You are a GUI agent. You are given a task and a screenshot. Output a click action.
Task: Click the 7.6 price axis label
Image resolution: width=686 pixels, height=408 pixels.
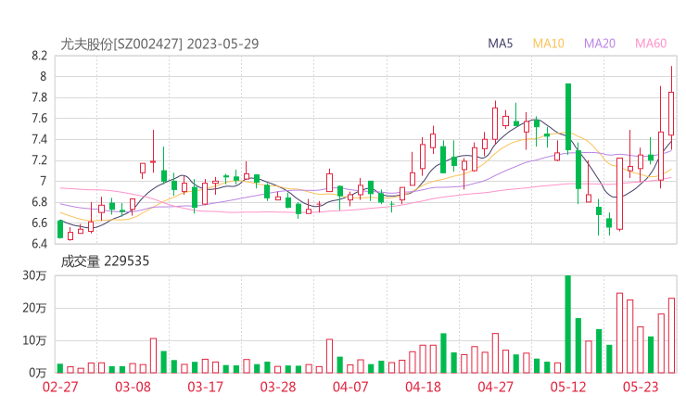(x=39, y=118)
